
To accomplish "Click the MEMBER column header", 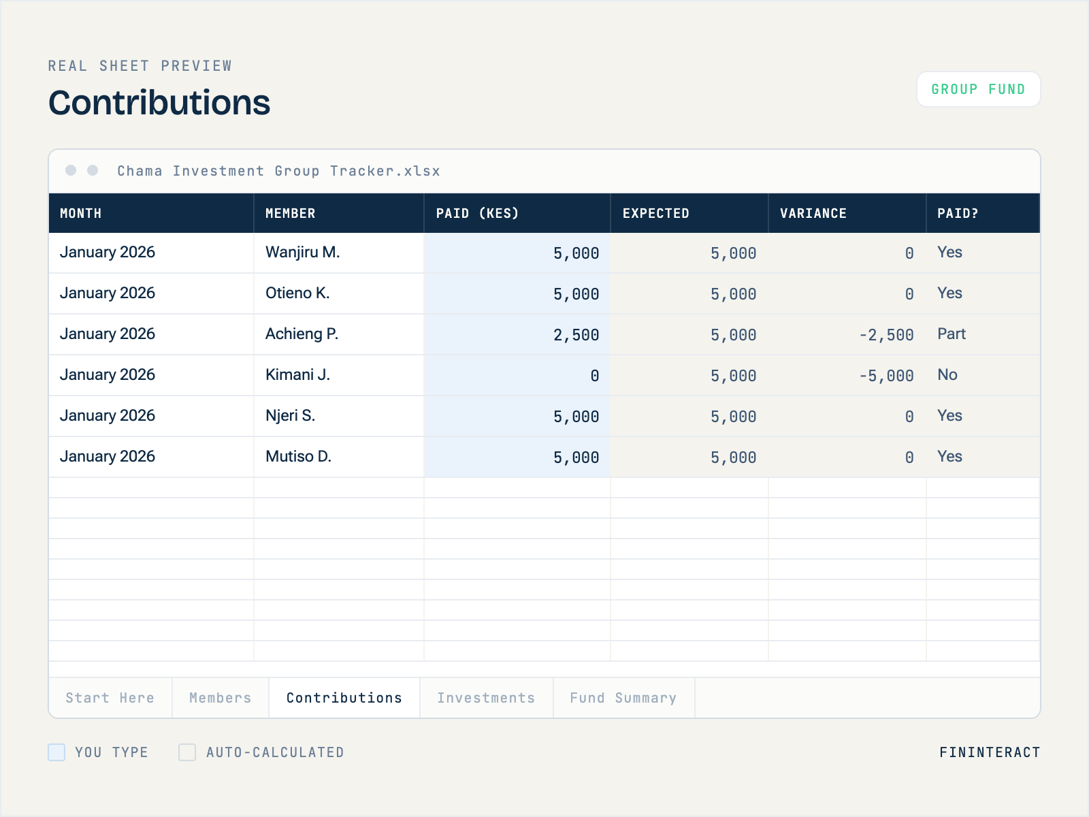I will click(339, 213).
